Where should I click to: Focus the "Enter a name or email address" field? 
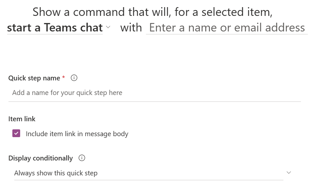click(227, 28)
